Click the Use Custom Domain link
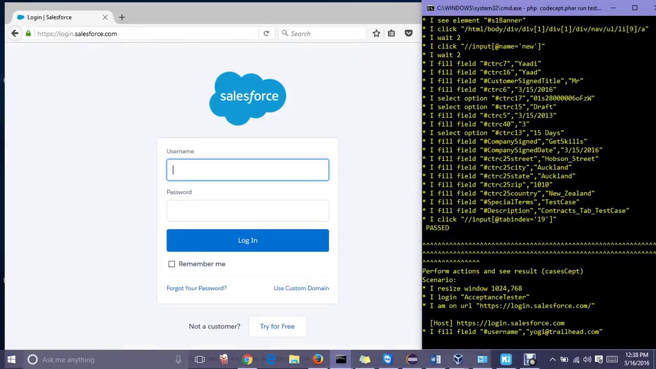656x369 pixels. tap(301, 288)
